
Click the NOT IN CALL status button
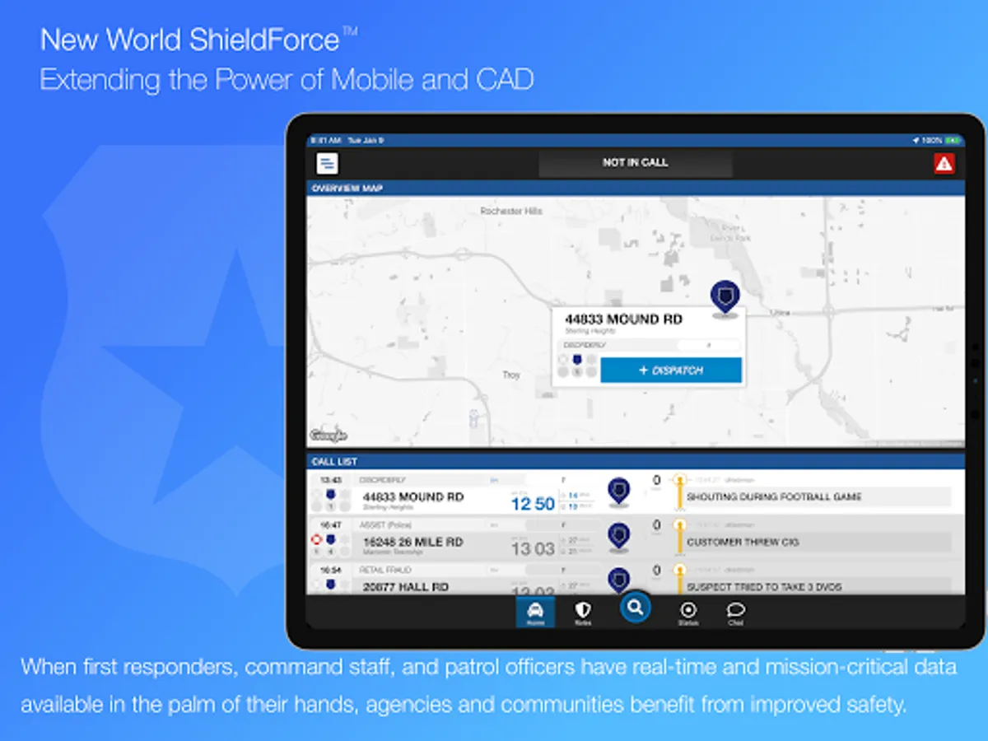click(x=635, y=163)
